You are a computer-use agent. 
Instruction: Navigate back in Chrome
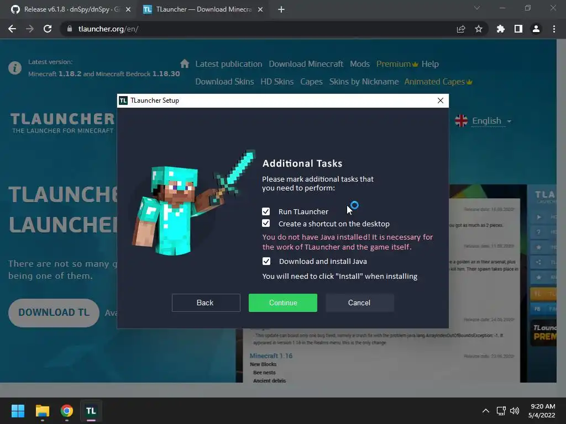pyautogui.click(x=12, y=29)
